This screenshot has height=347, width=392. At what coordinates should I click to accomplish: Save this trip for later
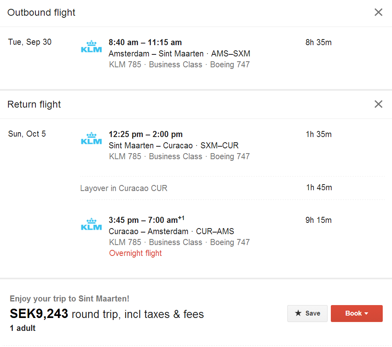tap(307, 313)
